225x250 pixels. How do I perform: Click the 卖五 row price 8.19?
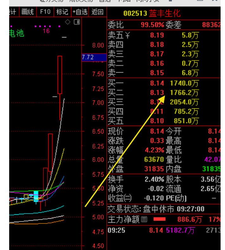[157, 35]
